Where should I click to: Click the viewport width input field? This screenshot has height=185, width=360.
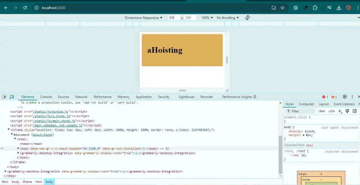(x=173, y=18)
